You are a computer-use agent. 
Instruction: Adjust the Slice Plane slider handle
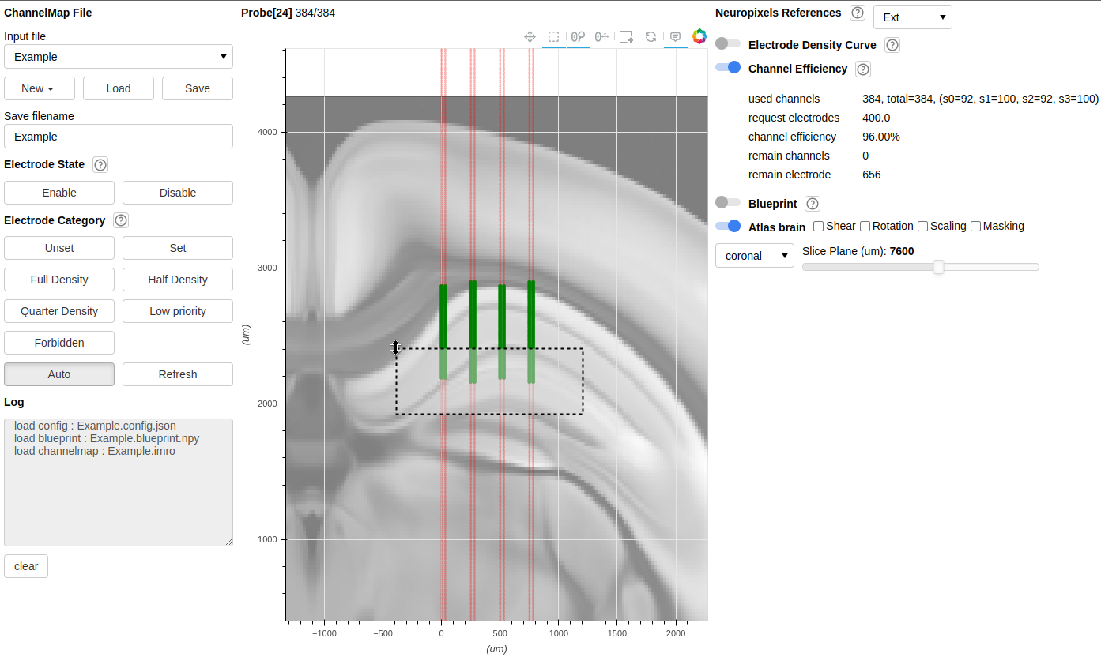coord(938,267)
